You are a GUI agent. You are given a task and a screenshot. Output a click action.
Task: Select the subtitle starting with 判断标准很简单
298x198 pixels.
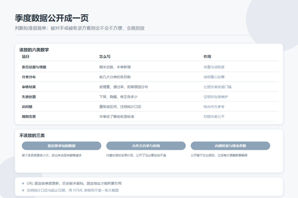80,28
